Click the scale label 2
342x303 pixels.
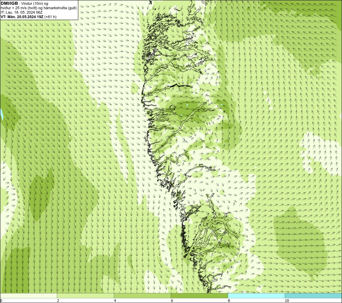point(58,301)
